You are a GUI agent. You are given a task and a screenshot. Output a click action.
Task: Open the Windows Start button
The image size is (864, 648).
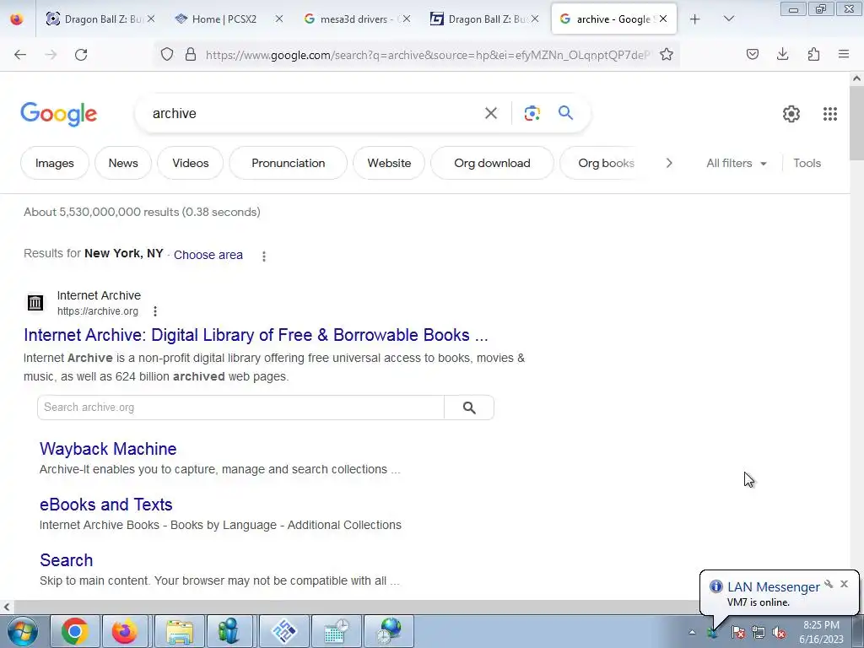[23, 631]
